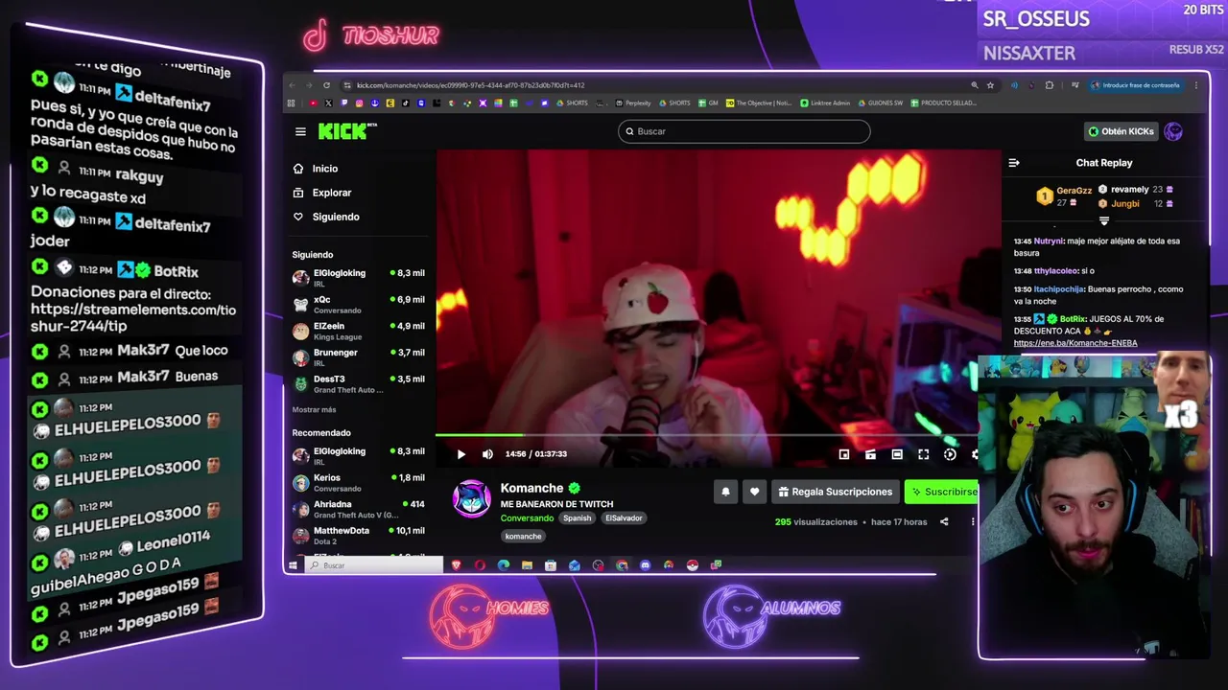This screenshot has width=1228, height=690.
Task: Expand Mostrar más in Siguiendo list
Action: coord(314,410)
